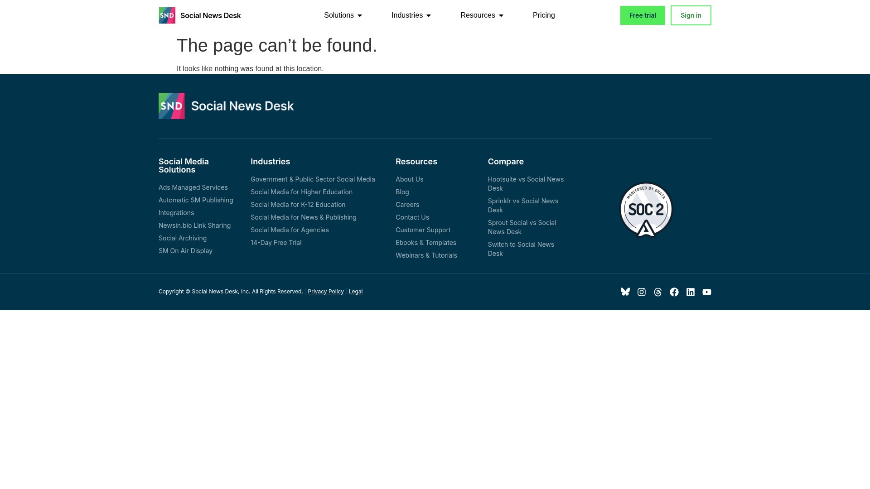Open the Threads social icon
870x489 pixels.
point(658,292)
